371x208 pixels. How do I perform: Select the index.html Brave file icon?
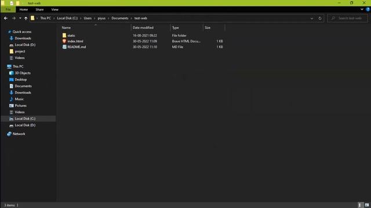[x=64, y=41]
